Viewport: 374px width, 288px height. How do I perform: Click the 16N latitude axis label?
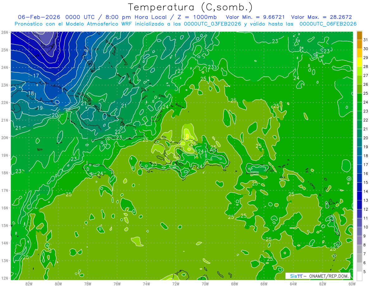pyautogui.click(x=4, y=208)
